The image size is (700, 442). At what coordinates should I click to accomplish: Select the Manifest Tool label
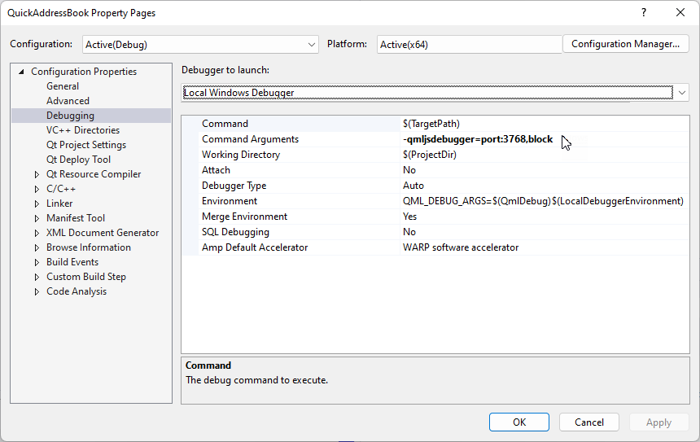coord(76,218)
